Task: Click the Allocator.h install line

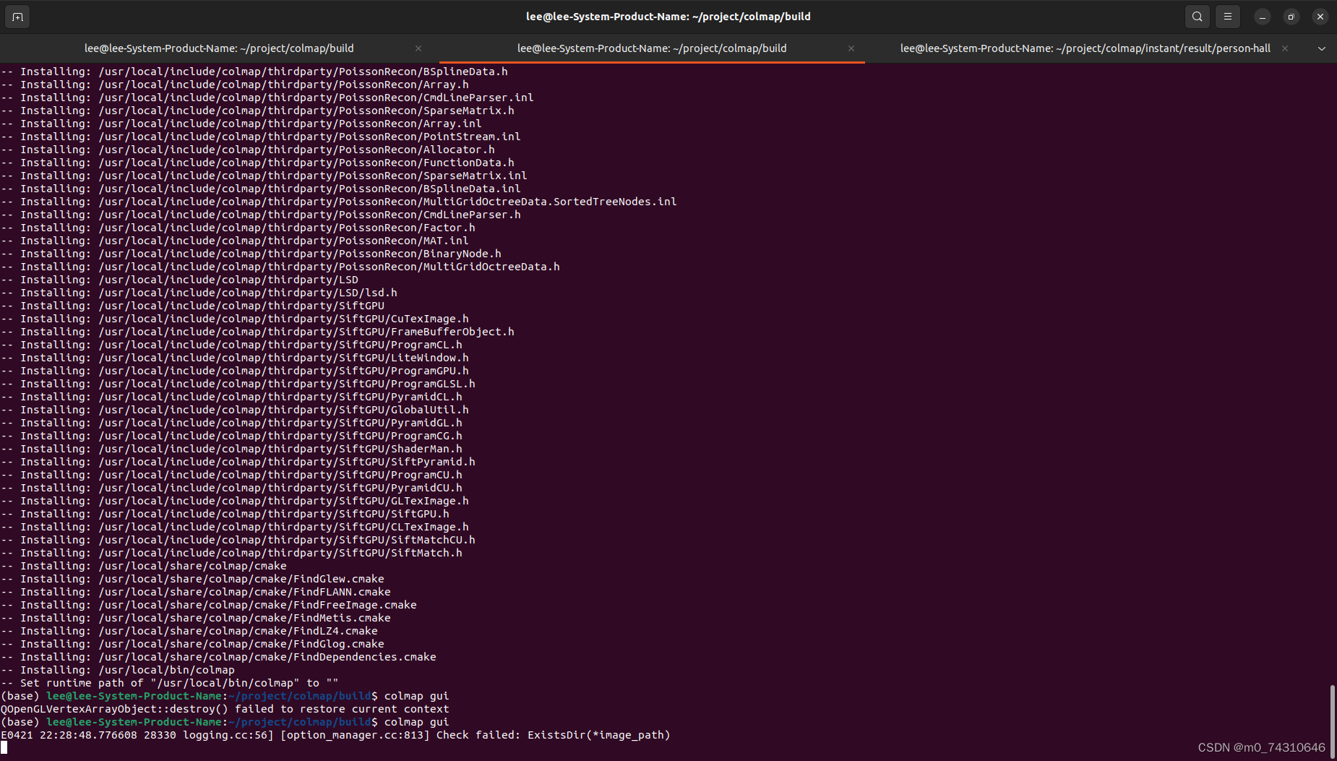Action: click(x=248, y=150)
